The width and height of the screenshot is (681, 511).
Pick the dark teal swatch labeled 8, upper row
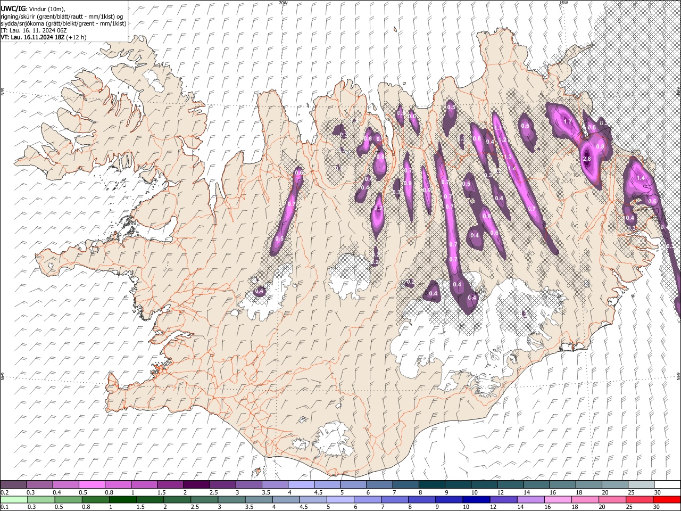(433, 485)
